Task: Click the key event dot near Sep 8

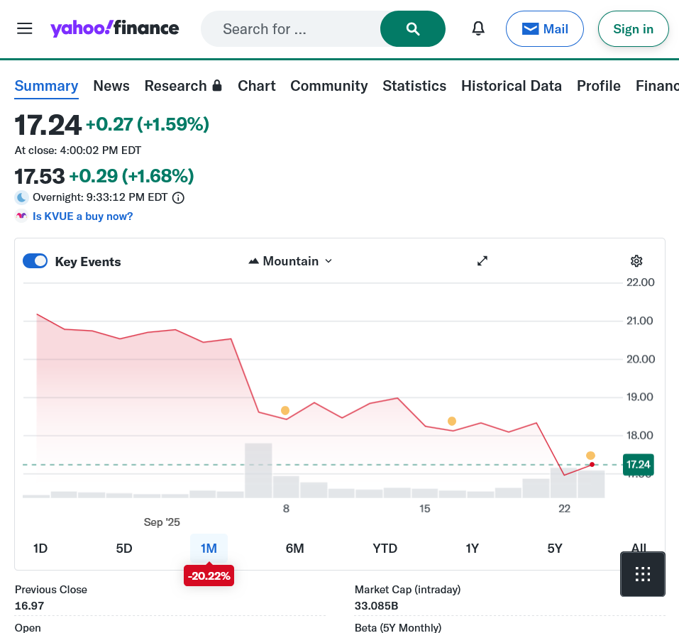Action: click(285, 410)
